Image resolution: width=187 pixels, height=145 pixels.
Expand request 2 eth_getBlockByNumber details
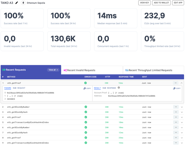[182, 107]
